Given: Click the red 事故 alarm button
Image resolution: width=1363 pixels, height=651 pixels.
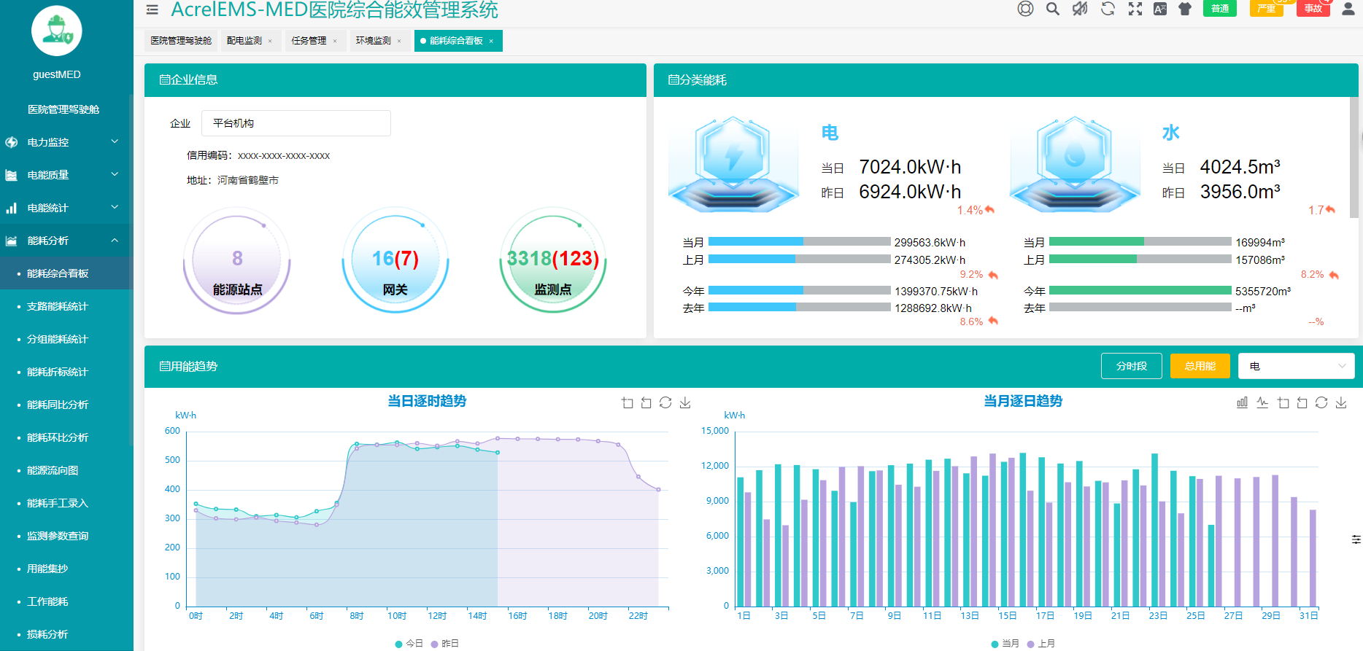Looking at the screenshot, I should coord(1313,9).
